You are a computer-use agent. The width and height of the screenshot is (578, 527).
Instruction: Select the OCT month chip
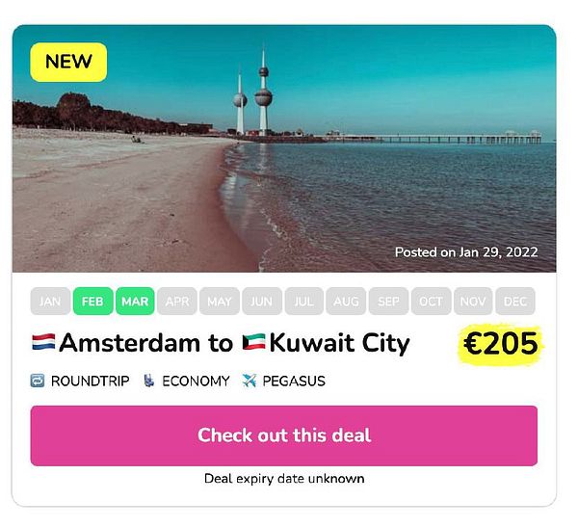point(431,302)
